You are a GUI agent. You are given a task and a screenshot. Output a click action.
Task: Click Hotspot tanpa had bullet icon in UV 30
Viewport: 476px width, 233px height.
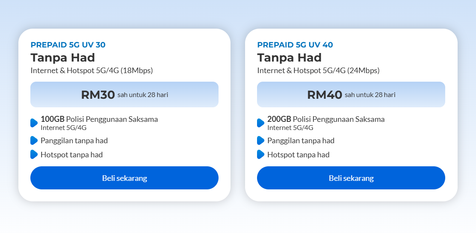click(34, 154)
